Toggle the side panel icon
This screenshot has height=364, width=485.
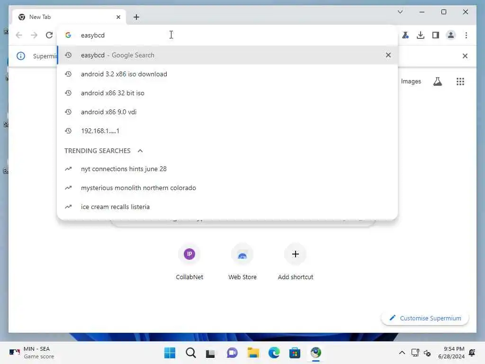click(x=436, y=35)
